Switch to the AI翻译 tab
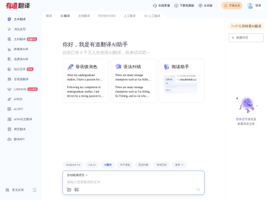The image size is (267, 200). [x=65, y=16]
